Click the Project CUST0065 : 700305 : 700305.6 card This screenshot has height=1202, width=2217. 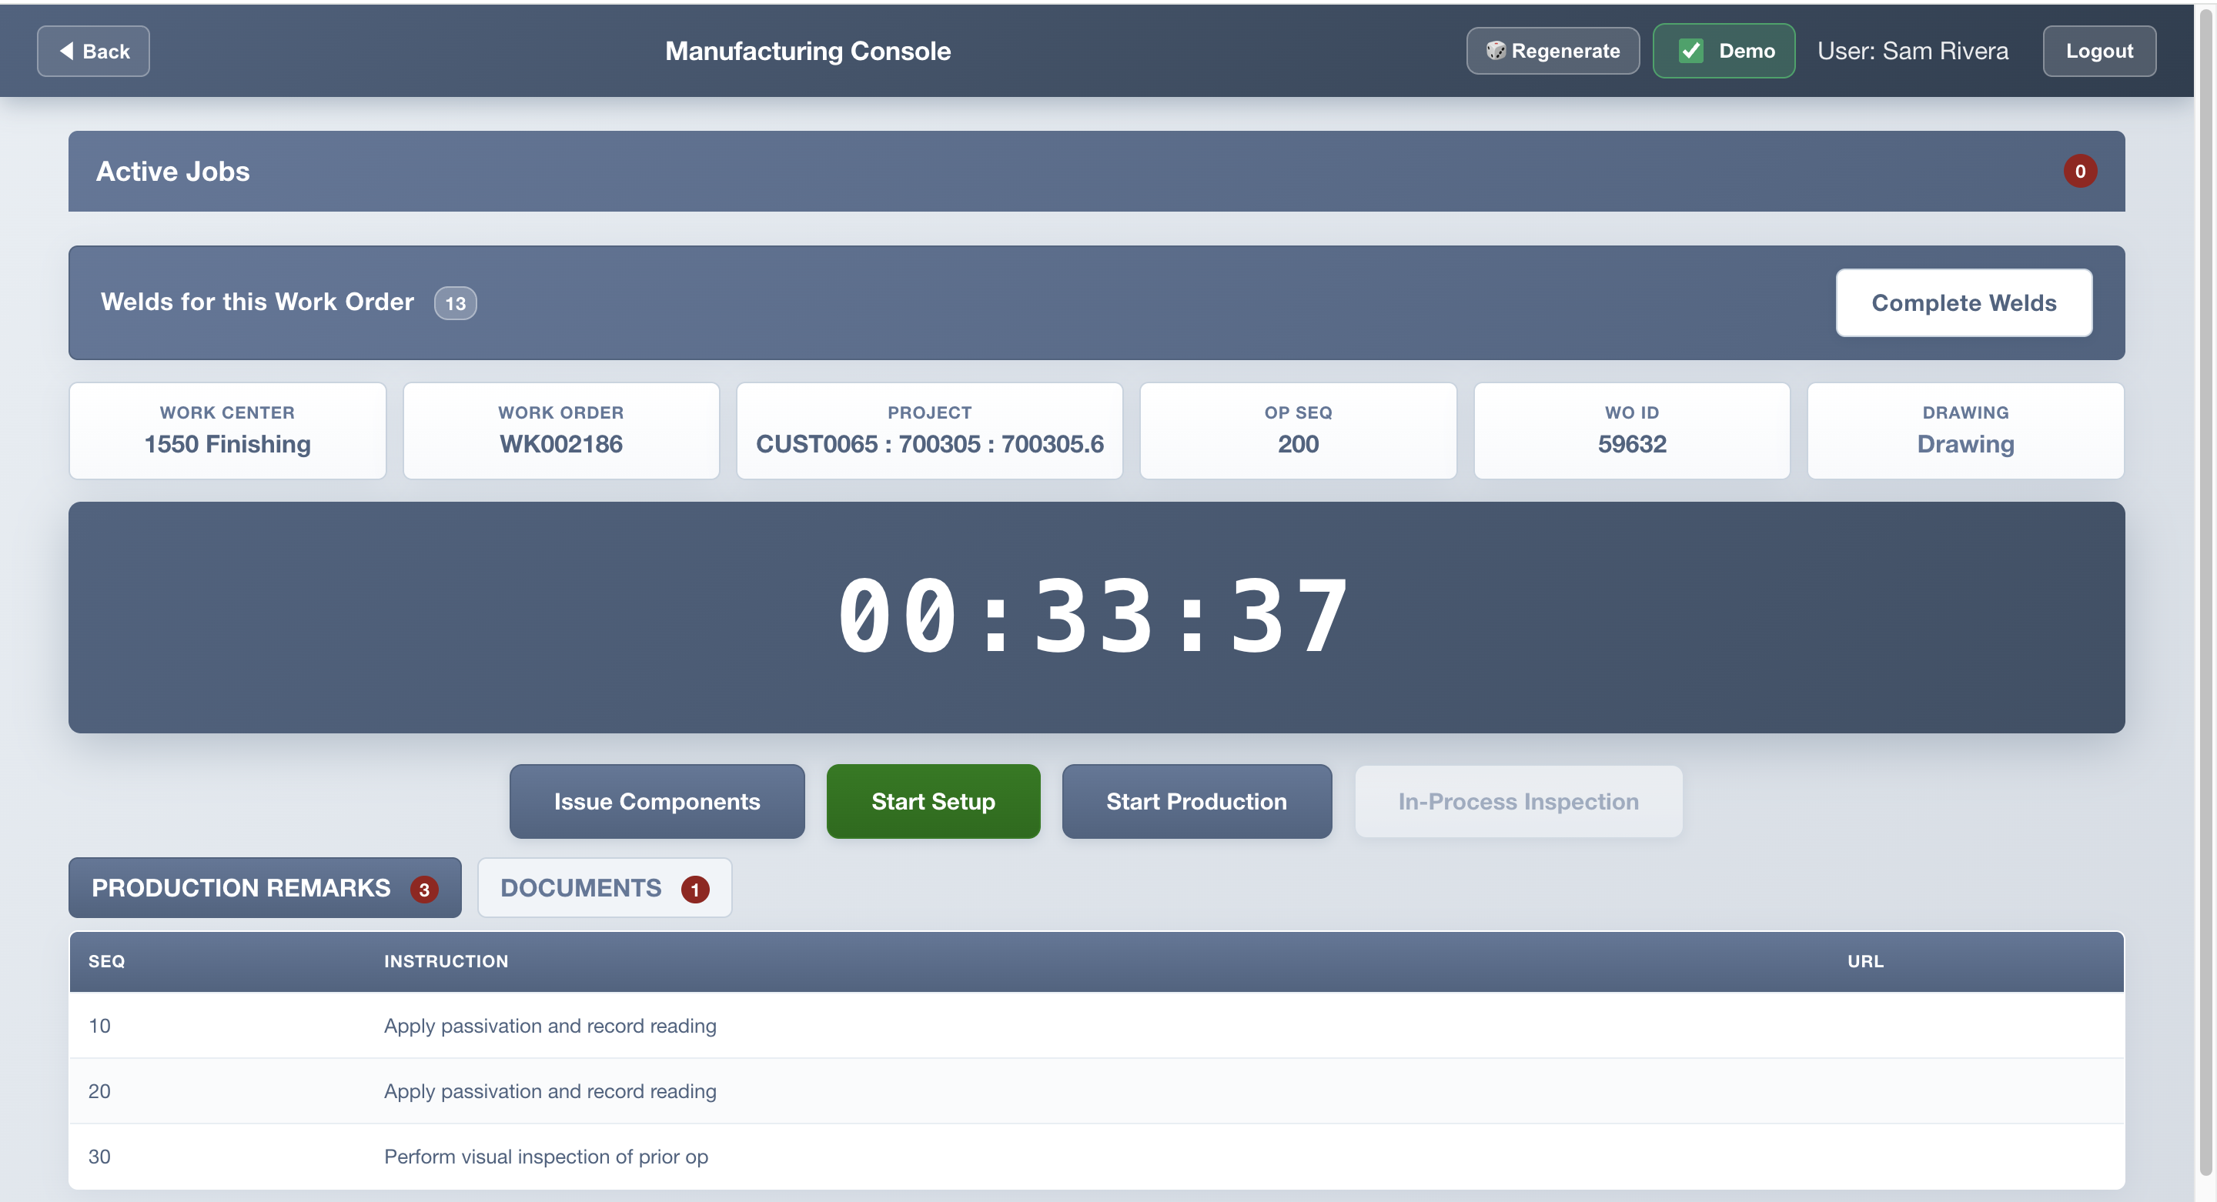tap(929, 431)
